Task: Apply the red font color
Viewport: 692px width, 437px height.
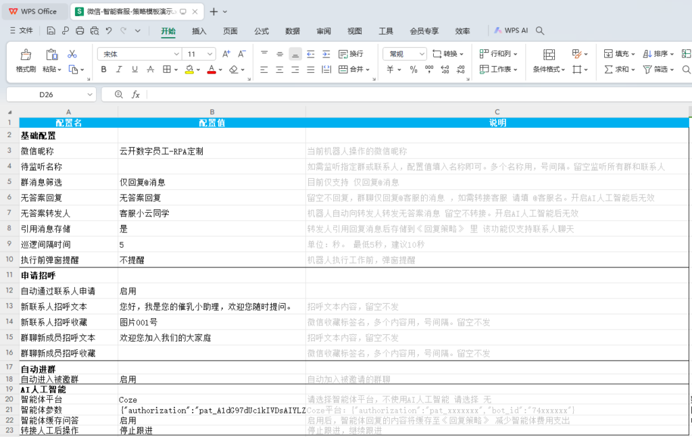Action: [x=212, y=70]
